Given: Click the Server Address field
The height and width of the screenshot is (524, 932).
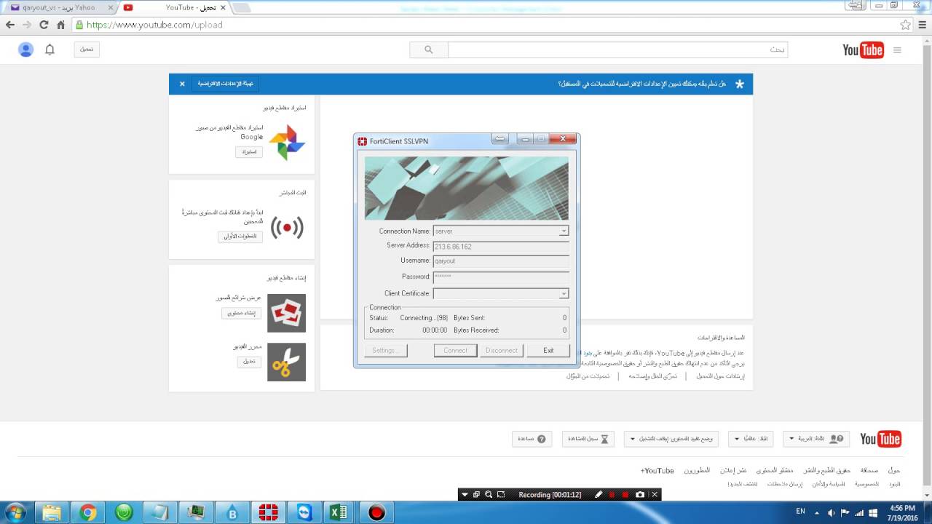Looking at the screenshot, I should 501,247.
